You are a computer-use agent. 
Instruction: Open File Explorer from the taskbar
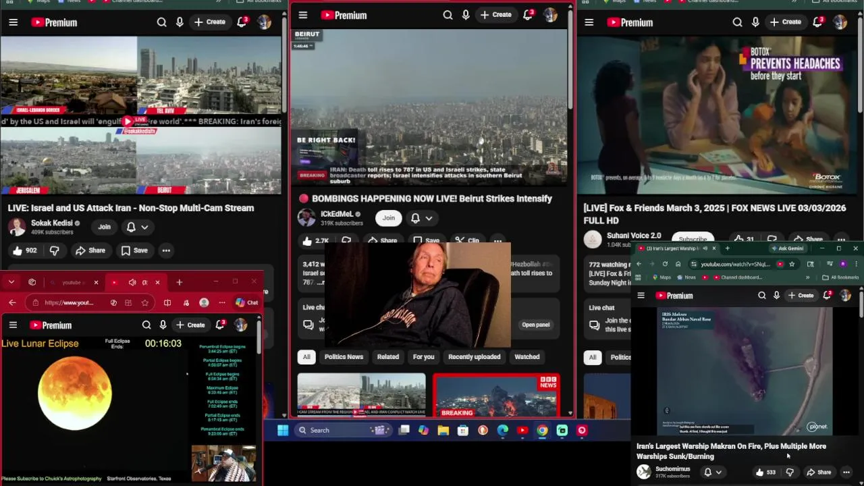(443, 430)
